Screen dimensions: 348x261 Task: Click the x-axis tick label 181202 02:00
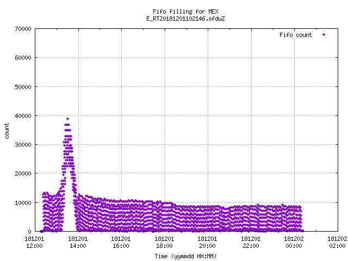[x=337, y=243]
